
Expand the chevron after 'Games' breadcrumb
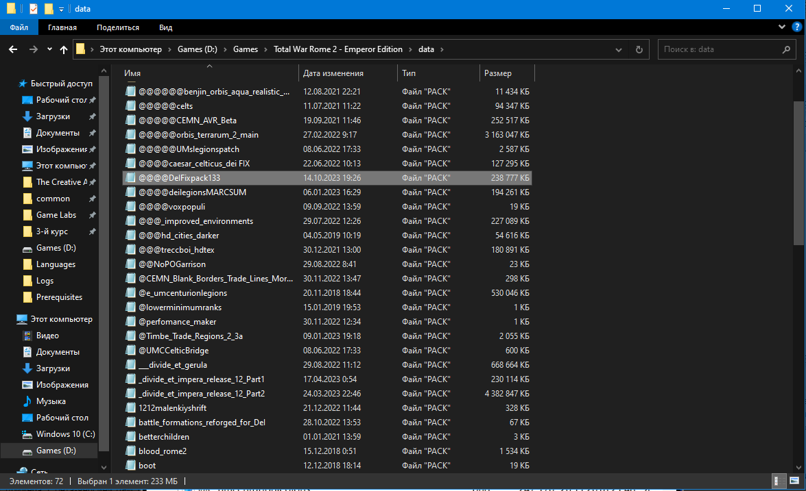pos(265,49)
